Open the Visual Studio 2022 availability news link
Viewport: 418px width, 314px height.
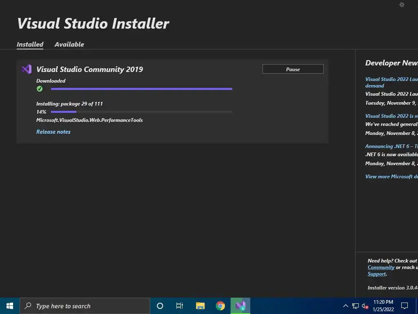tap(391, 116)
